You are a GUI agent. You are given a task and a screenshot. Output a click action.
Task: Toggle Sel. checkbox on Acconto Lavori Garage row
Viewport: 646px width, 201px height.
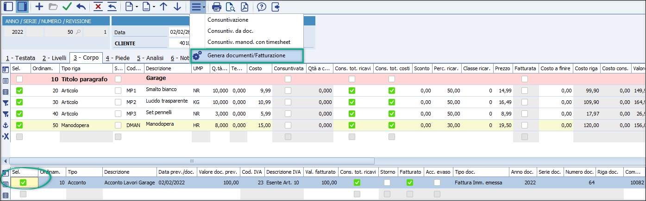click(x=23, y=183)
